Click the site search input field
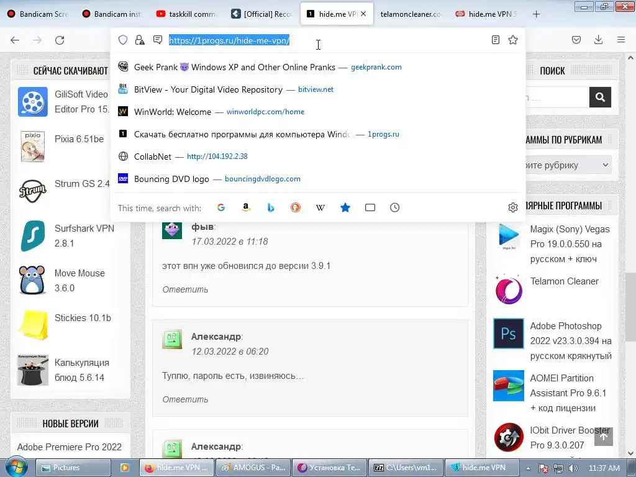Viewport: 636px width, 477px height. pyautogui.click(x=557, y=98)
